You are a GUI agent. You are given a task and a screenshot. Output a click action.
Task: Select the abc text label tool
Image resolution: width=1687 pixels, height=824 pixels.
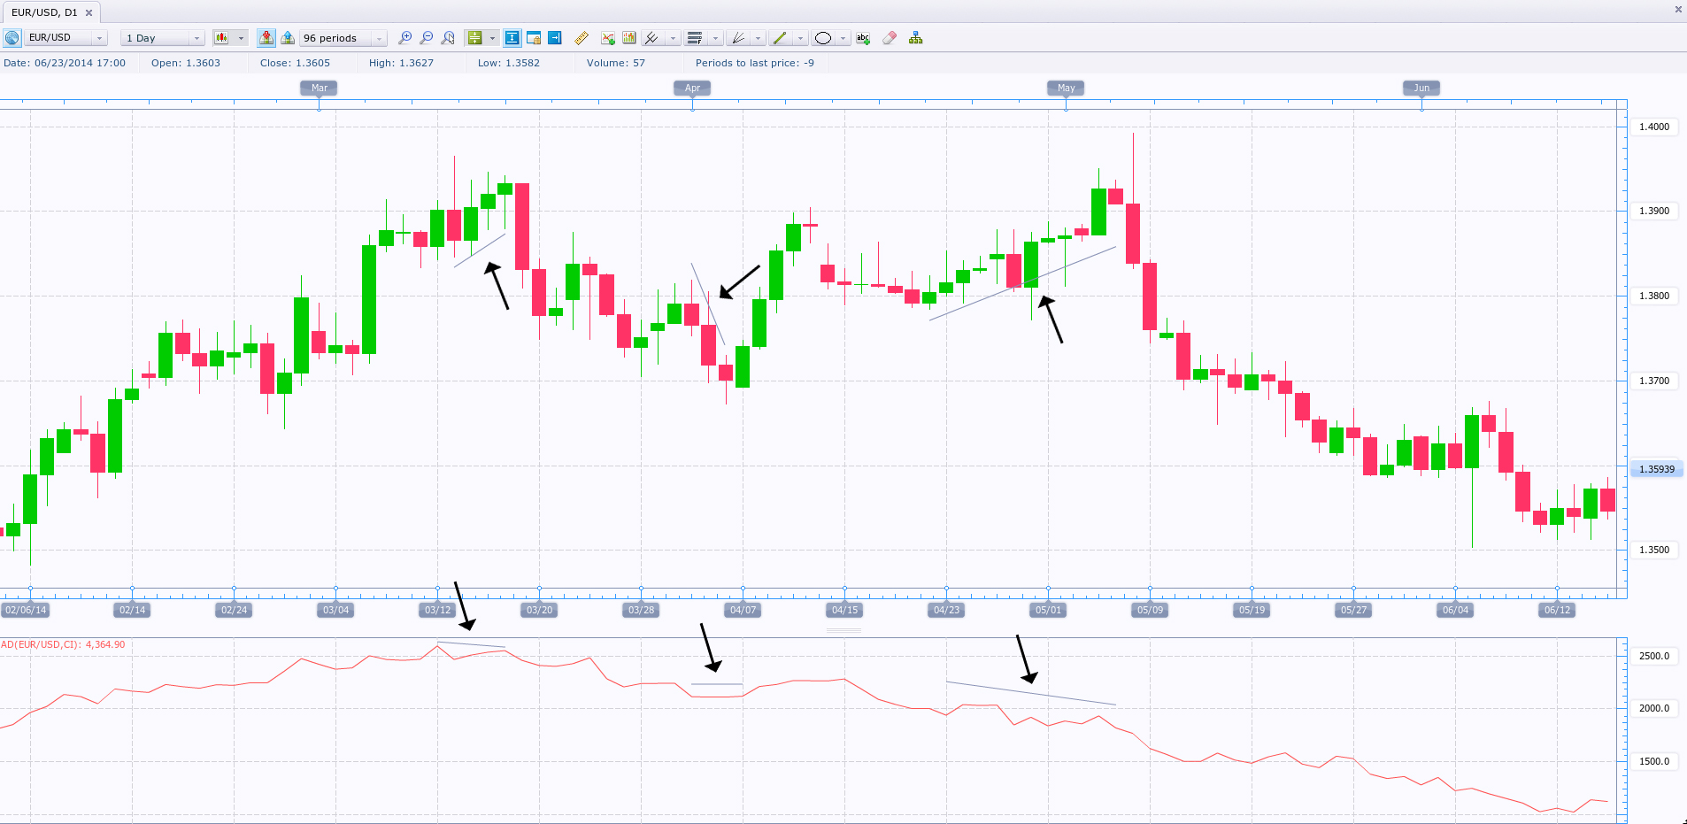tap(863, 38)
